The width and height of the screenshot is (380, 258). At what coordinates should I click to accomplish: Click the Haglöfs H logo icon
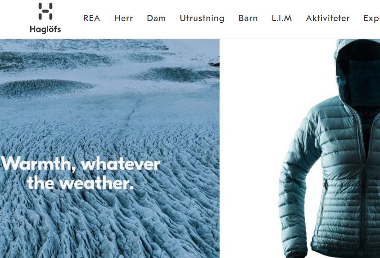point(45,11)
